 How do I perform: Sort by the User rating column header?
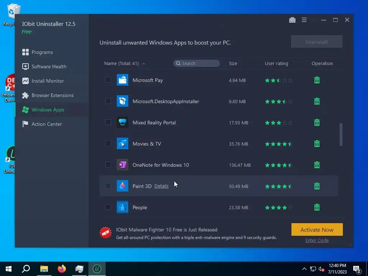276,63
